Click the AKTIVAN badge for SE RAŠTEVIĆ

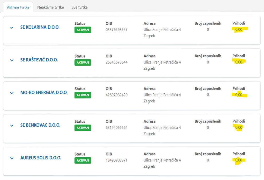[83, 62]
